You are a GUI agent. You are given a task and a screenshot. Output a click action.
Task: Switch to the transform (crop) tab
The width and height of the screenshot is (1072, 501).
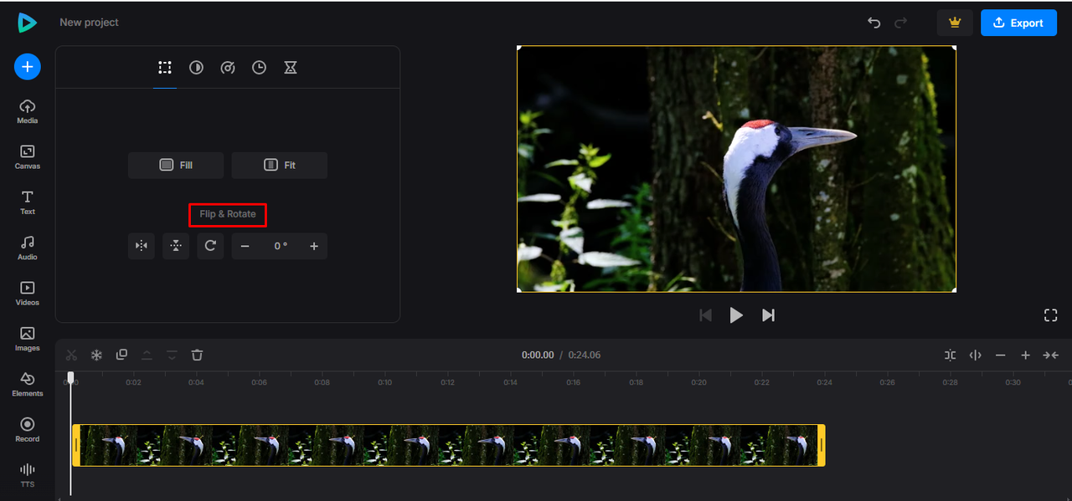coord(165,68)
